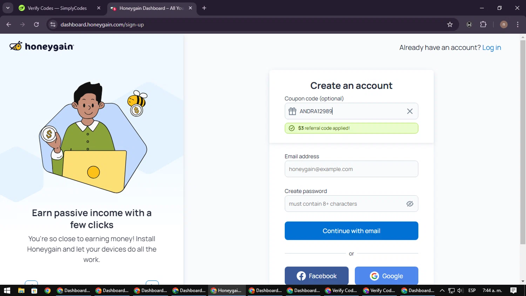Sign up with Google

386,276
